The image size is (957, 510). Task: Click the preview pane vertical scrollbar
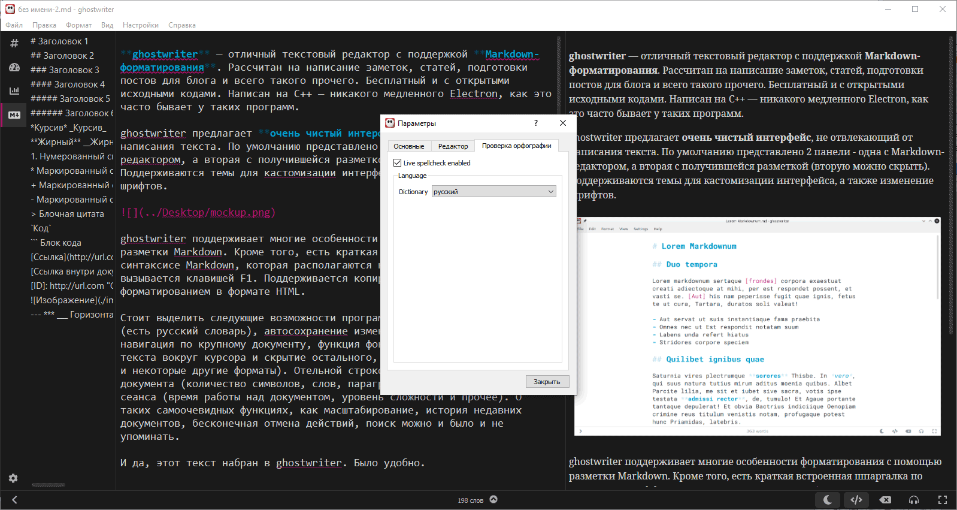click(951, 186)
